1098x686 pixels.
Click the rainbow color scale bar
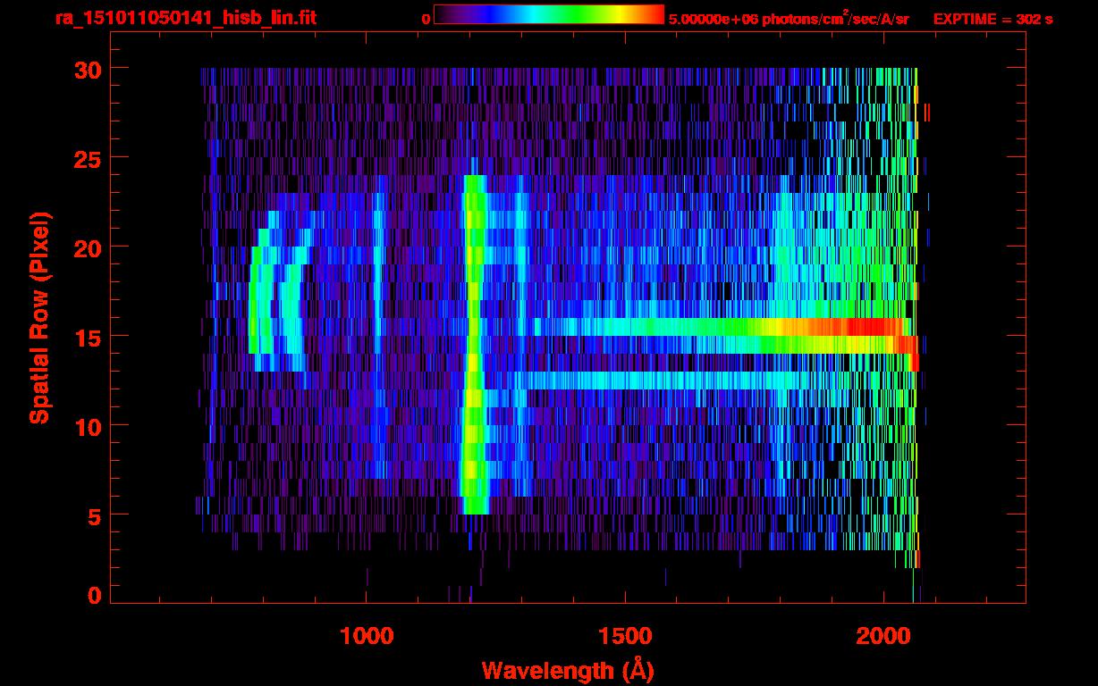549,14
